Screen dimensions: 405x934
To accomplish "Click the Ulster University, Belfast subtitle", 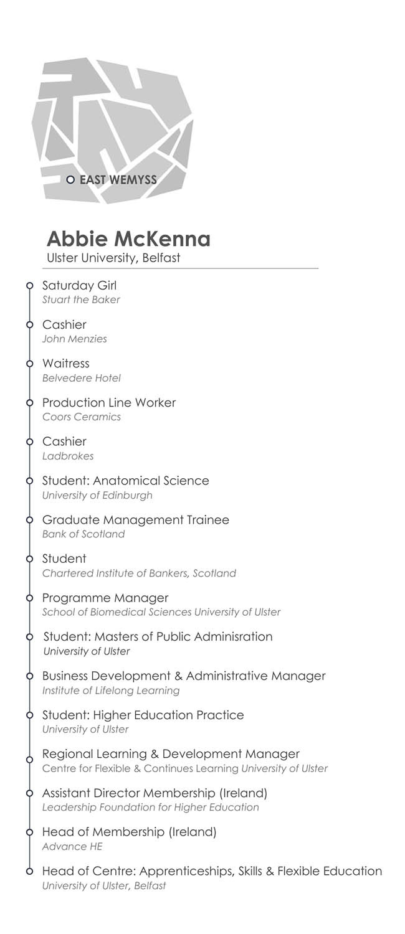I will click(x=113, y=258).
